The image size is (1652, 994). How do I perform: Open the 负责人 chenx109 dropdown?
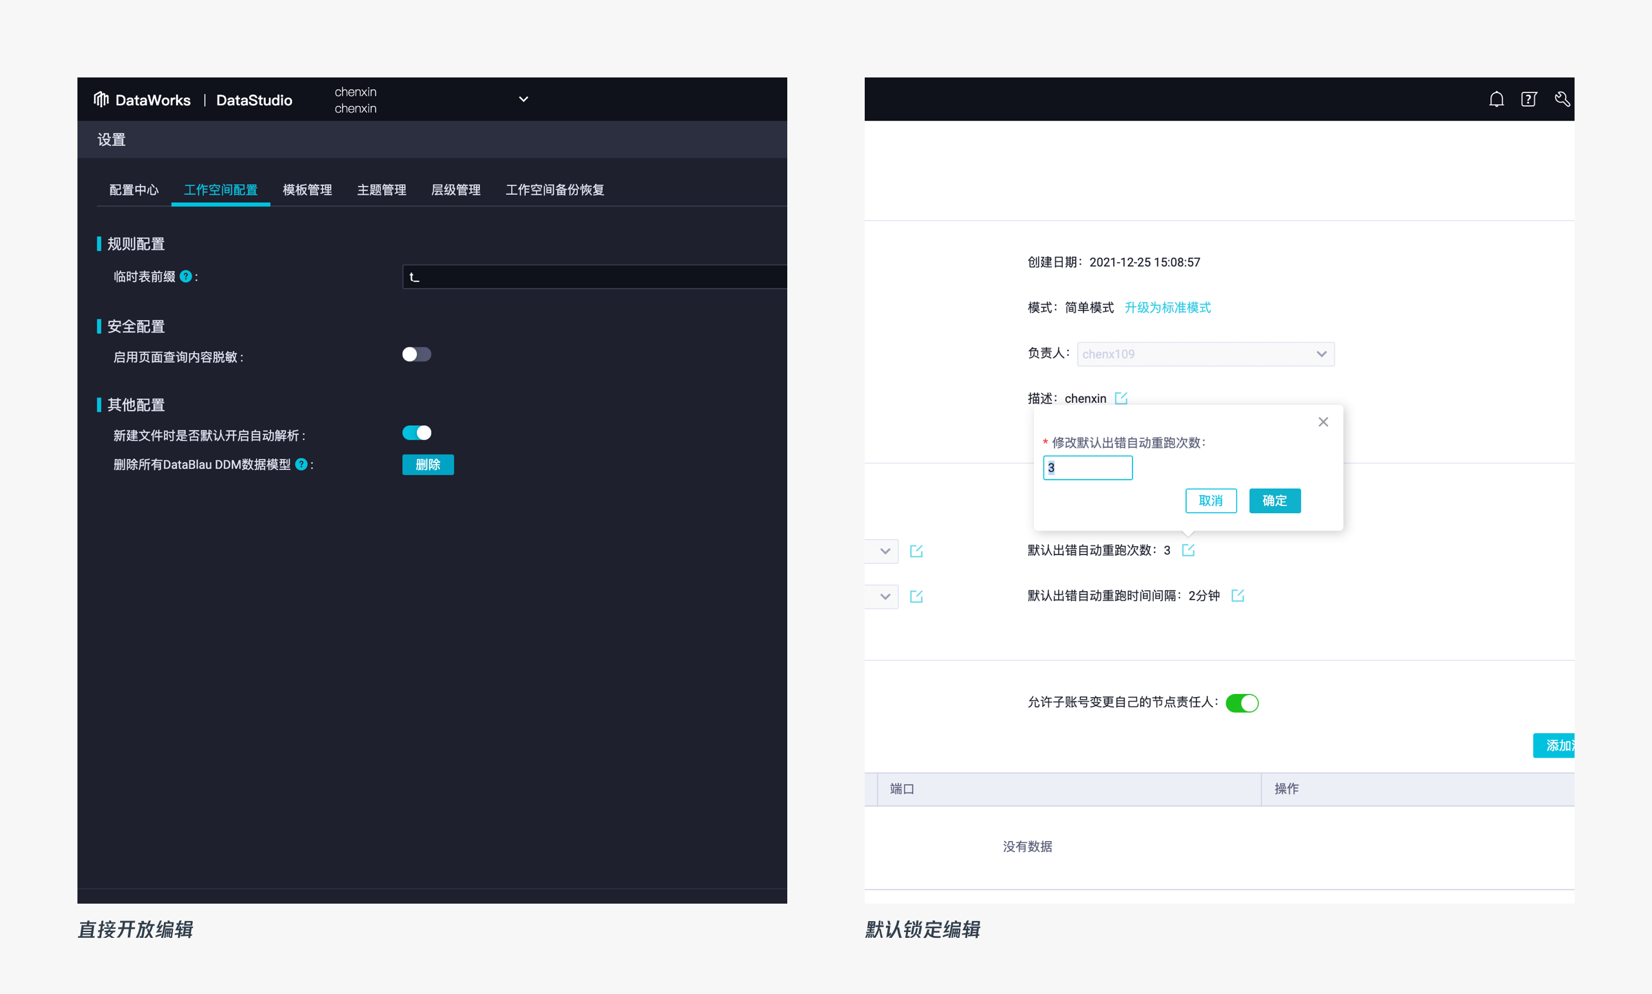click(x=1205, y=354)
